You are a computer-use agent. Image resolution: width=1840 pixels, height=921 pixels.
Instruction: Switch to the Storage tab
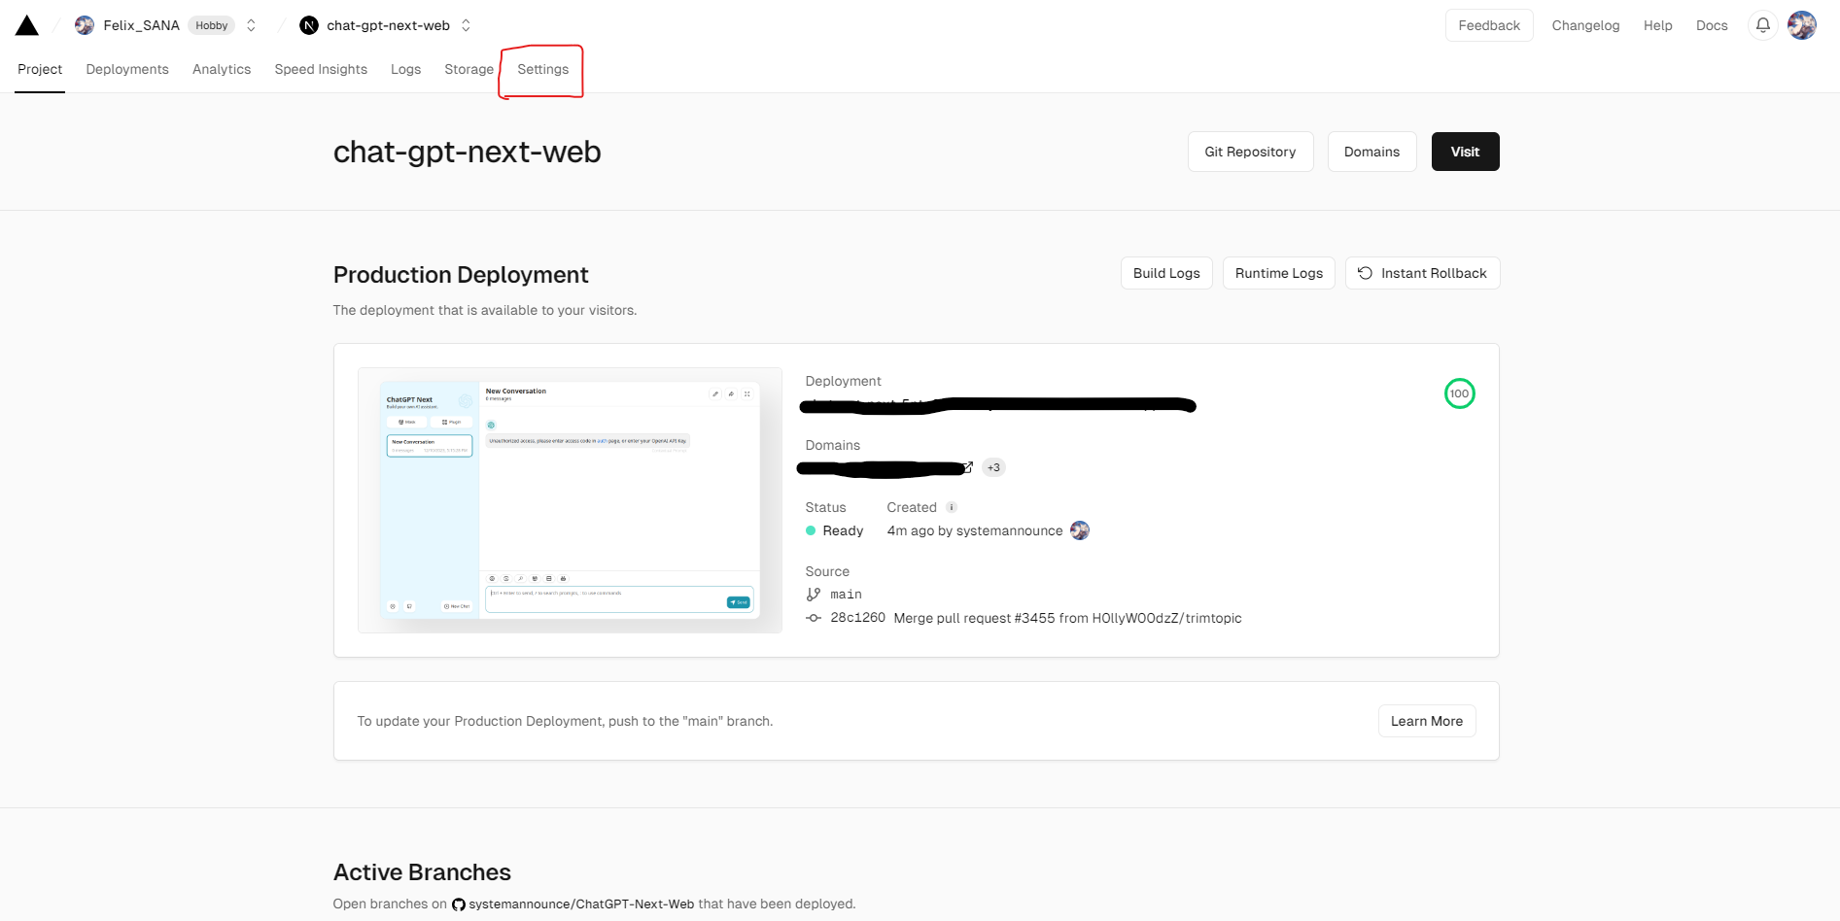(x=469, y=69)
